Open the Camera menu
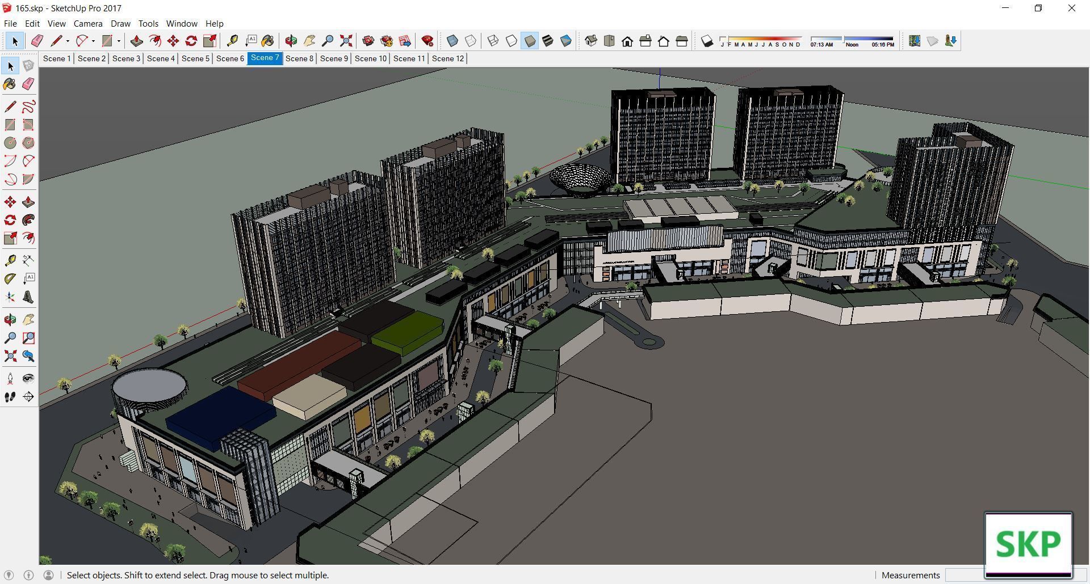 tap(88, 24)
